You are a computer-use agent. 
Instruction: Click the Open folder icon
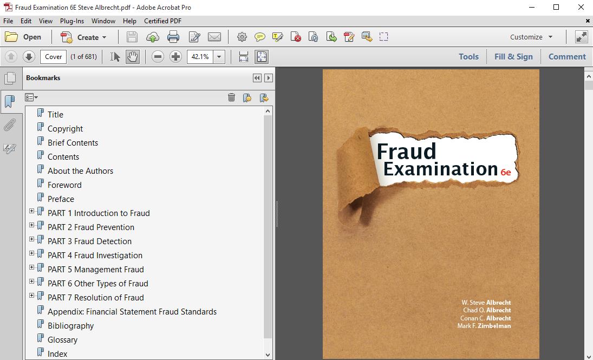(11, 37)
